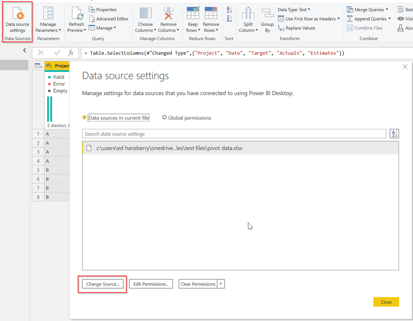The height and width of the screenshot is (321, 413).
Task: Close the dialog with the yellow Close button
Action: tap(386, 302)
